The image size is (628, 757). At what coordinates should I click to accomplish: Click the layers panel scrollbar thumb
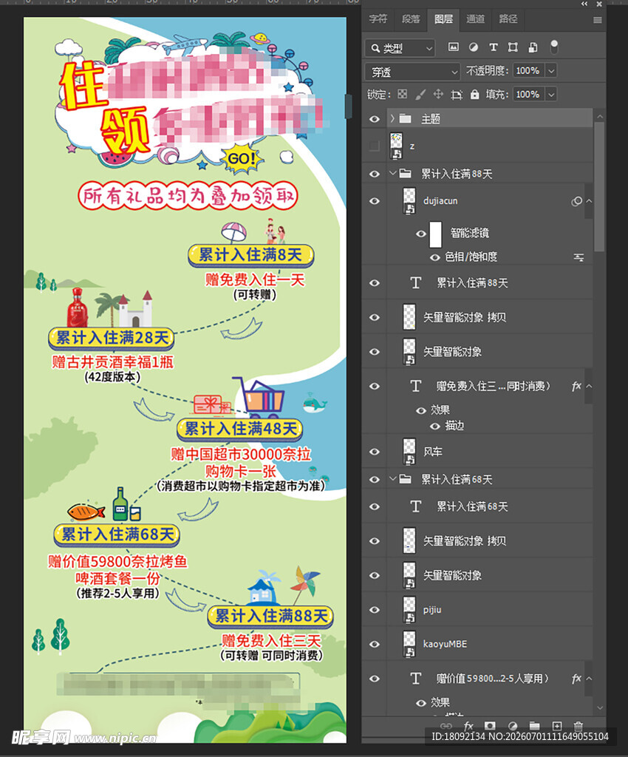[x=599, y=187]
